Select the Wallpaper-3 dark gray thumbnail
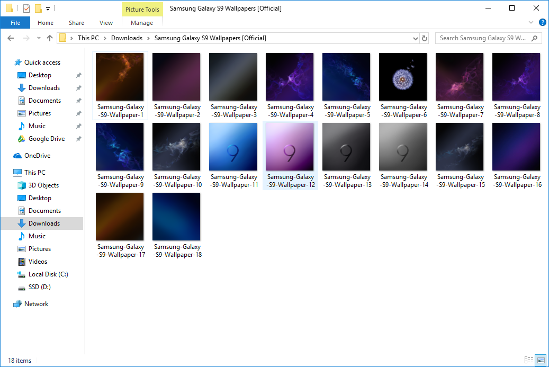 coord(233,77)
